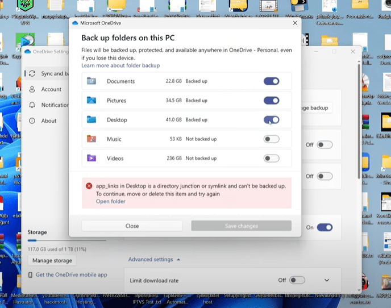391x308 pixels.
Task: Open the Account settings tab
Action: pos(51,89)
